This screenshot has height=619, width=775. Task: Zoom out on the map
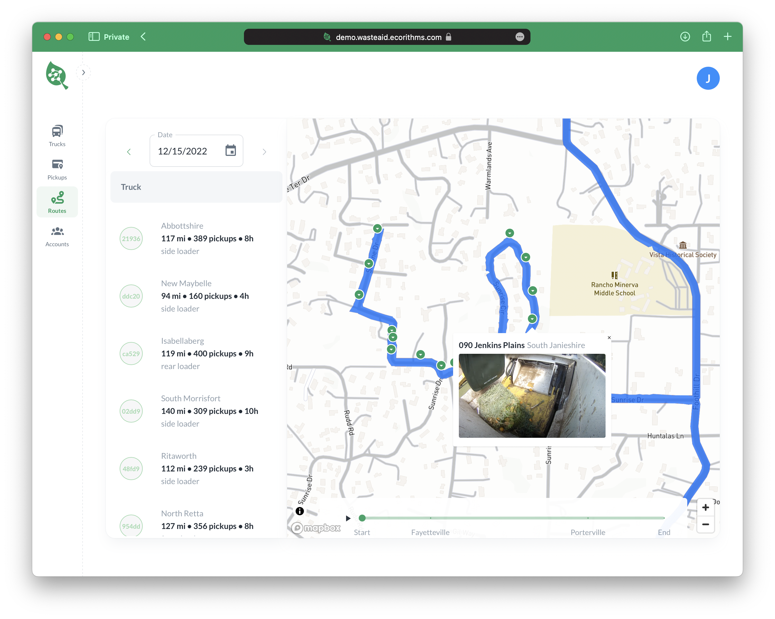coord(705,524)
